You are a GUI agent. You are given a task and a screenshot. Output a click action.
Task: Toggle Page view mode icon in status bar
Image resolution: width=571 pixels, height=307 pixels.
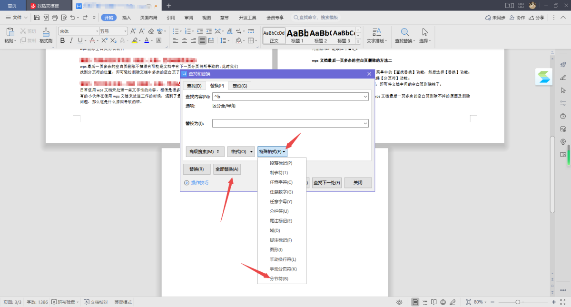415,302
